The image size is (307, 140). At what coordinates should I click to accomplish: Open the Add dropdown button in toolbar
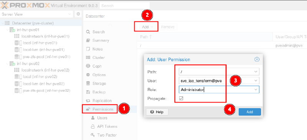point(147,27)
